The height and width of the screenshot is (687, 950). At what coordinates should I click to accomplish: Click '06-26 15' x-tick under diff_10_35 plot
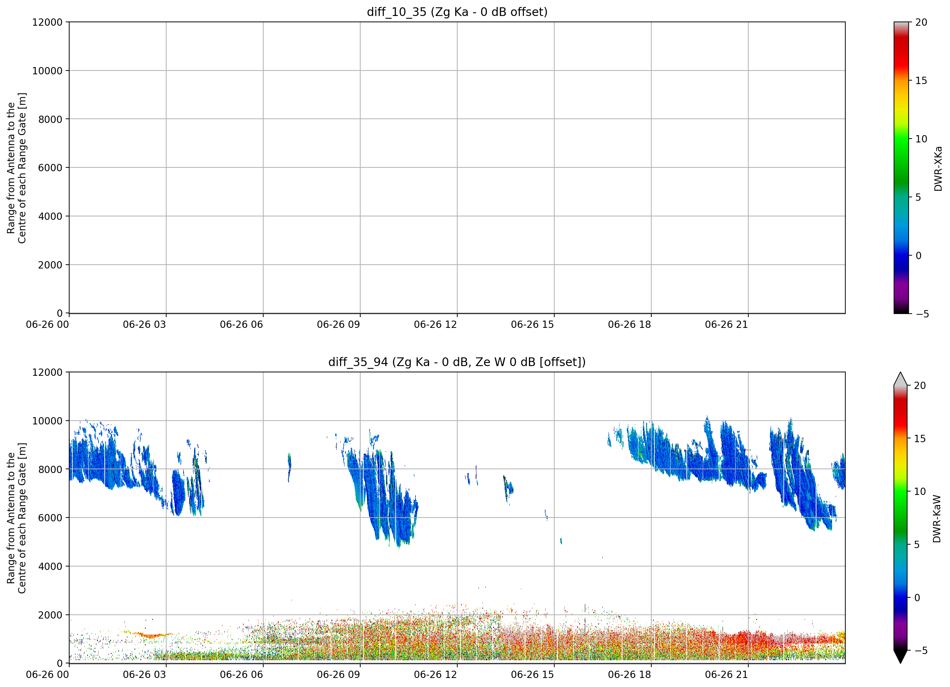[x=532, y=324]
